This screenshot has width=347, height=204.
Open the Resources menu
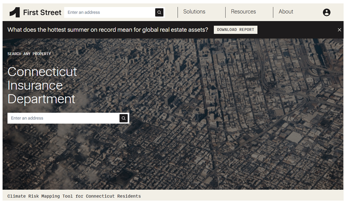[x=243, y=12]
